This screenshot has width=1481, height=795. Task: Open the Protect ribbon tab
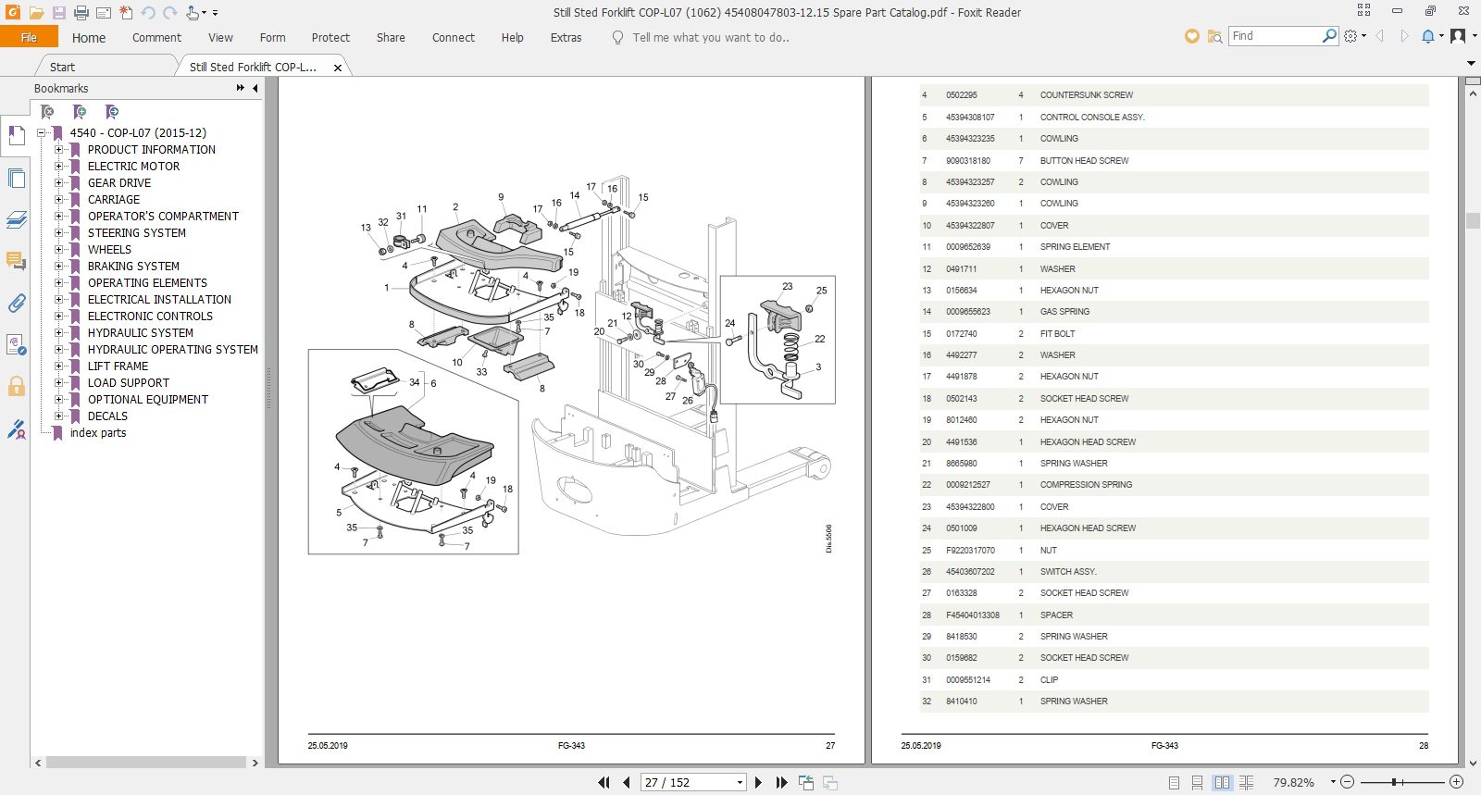[x=330, y=38]
